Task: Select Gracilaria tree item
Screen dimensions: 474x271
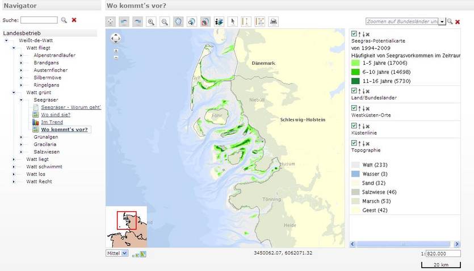Action: (x=45, y=144)
